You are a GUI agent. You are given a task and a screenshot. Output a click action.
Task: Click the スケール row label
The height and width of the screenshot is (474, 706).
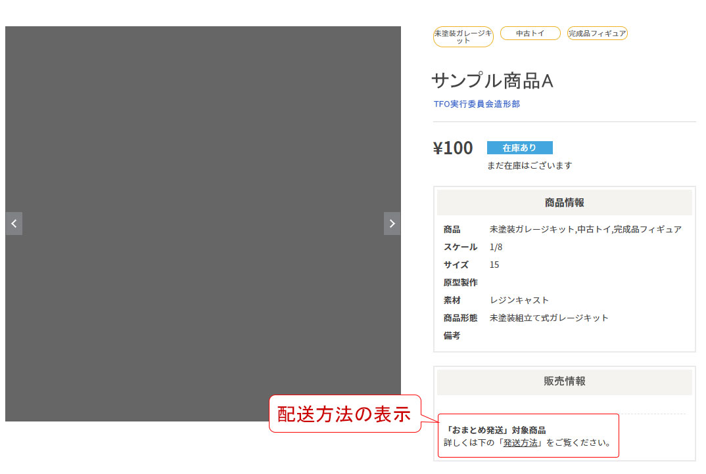pos(460,248)
